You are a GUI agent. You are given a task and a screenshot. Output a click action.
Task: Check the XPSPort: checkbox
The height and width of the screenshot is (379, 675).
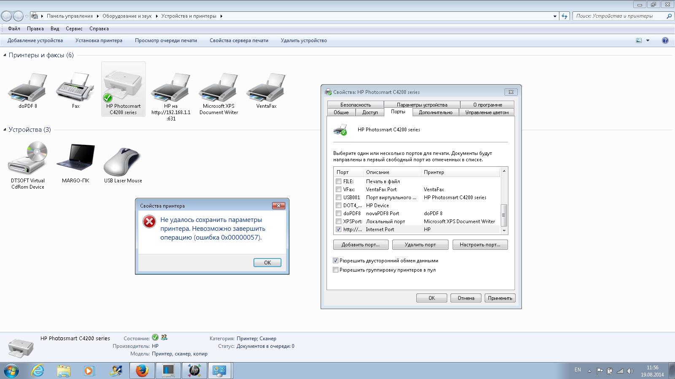[338, 221]
